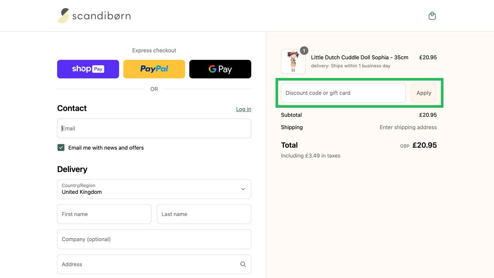494x278 pixels.
Task: Click the Company (optional) field
Action: tap(154, 239)
